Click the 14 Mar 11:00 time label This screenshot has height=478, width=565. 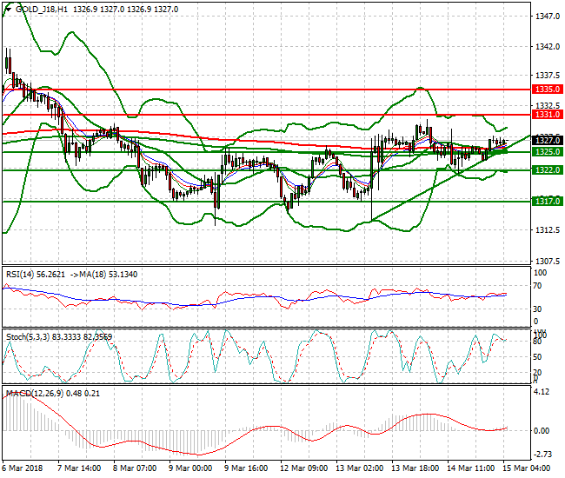471,468
